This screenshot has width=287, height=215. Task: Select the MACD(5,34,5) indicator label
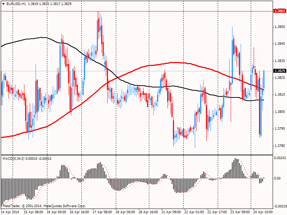[14, 158]
